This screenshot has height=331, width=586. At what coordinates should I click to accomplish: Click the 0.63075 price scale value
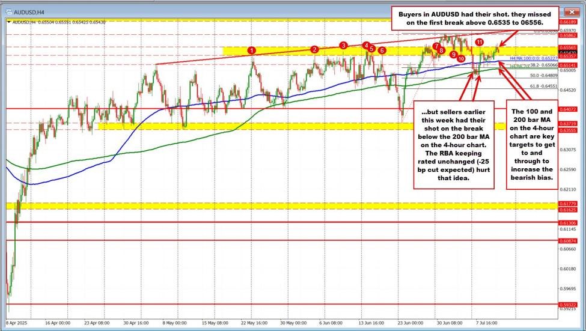pos(567,150)
